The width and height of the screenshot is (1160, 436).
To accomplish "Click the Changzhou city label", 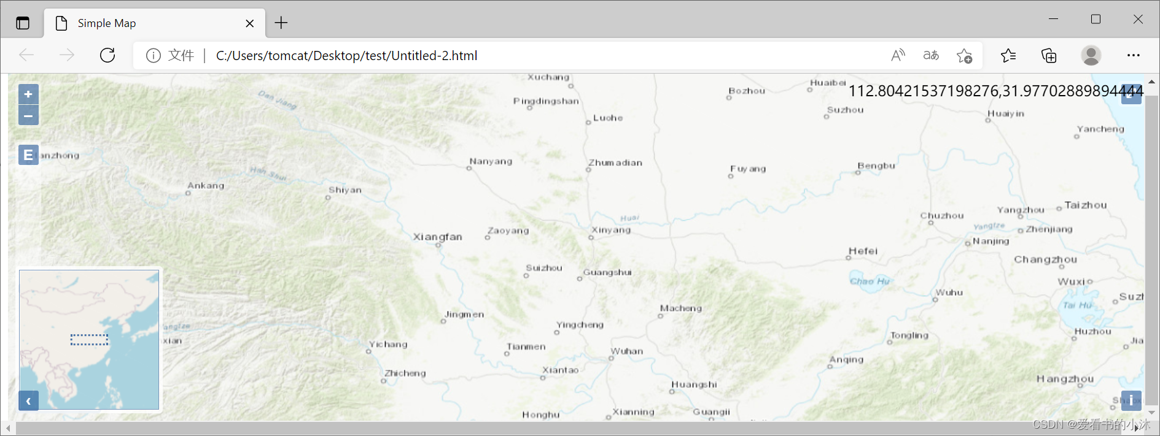I will [x=1045, y=259].
